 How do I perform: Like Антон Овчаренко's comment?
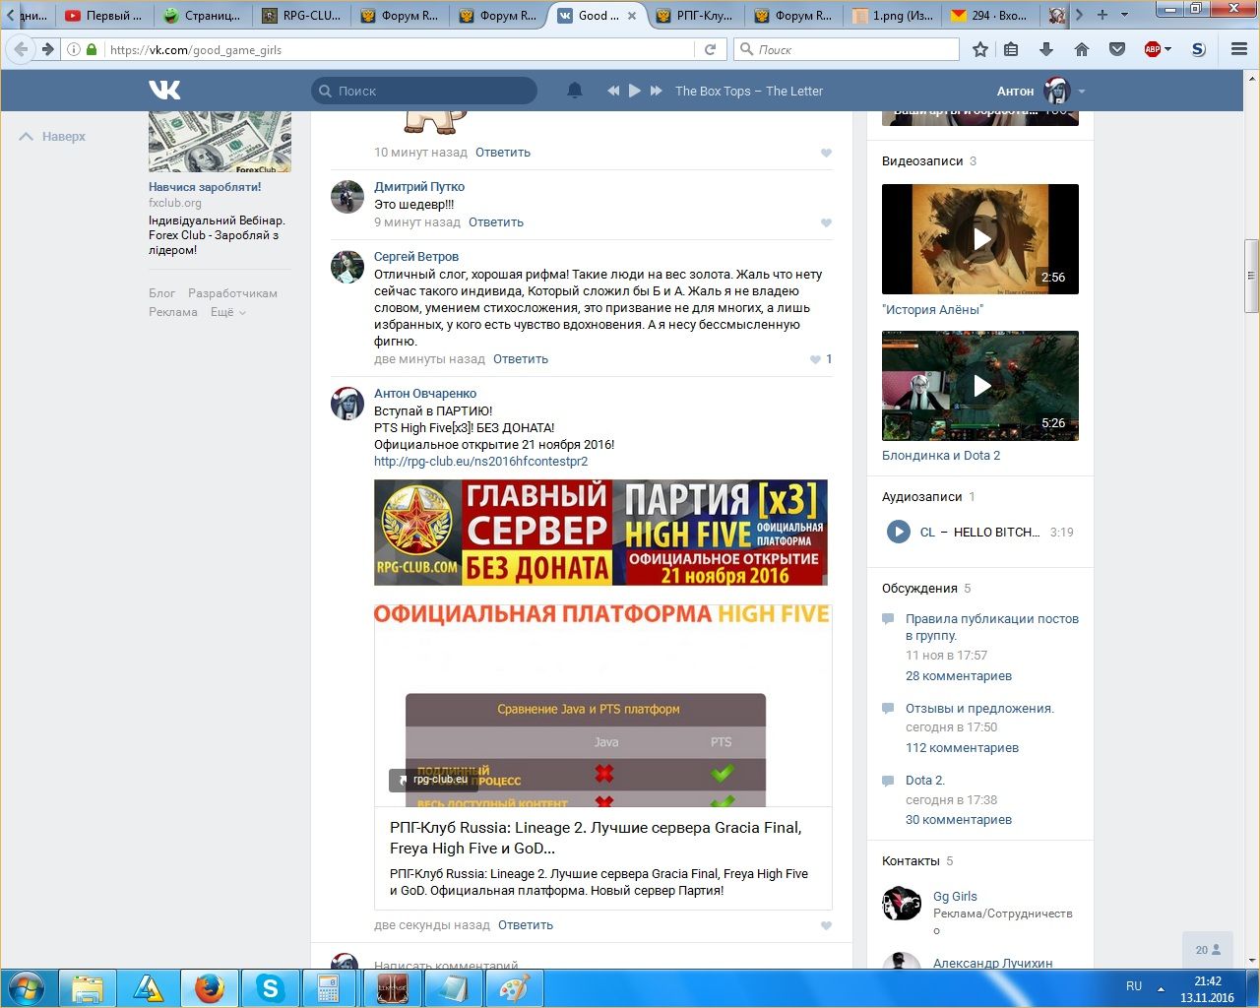[826, 925]
